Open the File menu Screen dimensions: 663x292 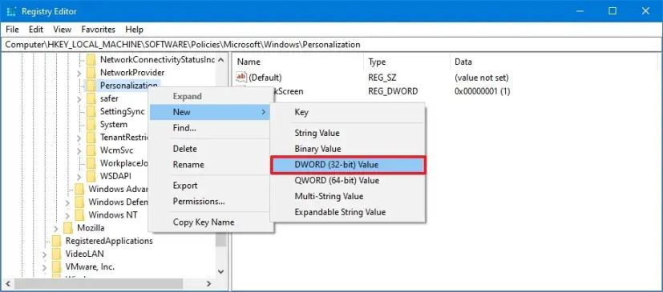click(12, 30)
